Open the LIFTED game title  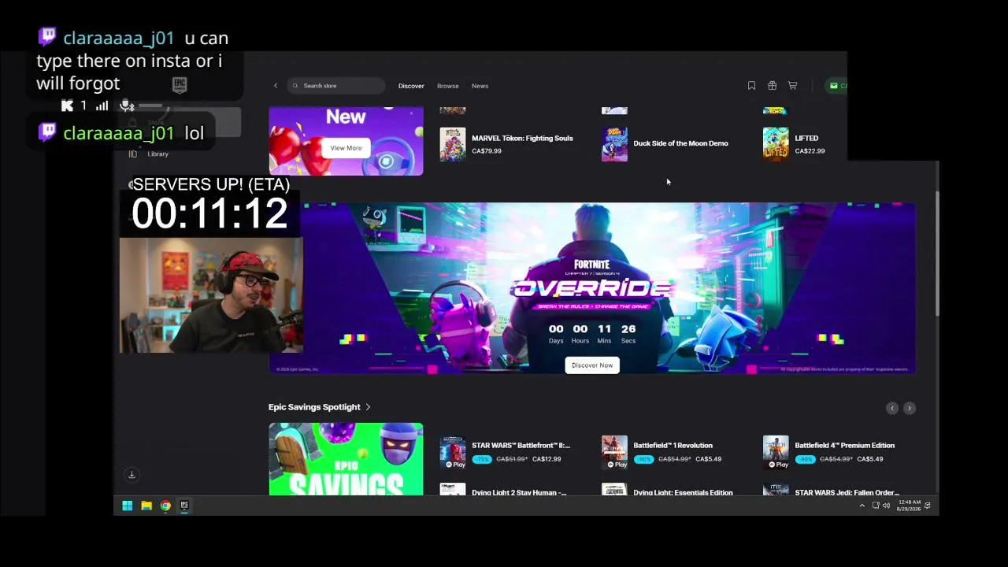pos(806,139)
